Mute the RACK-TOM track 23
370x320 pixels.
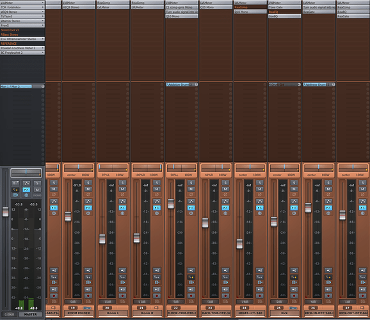(x=225, y=189)
